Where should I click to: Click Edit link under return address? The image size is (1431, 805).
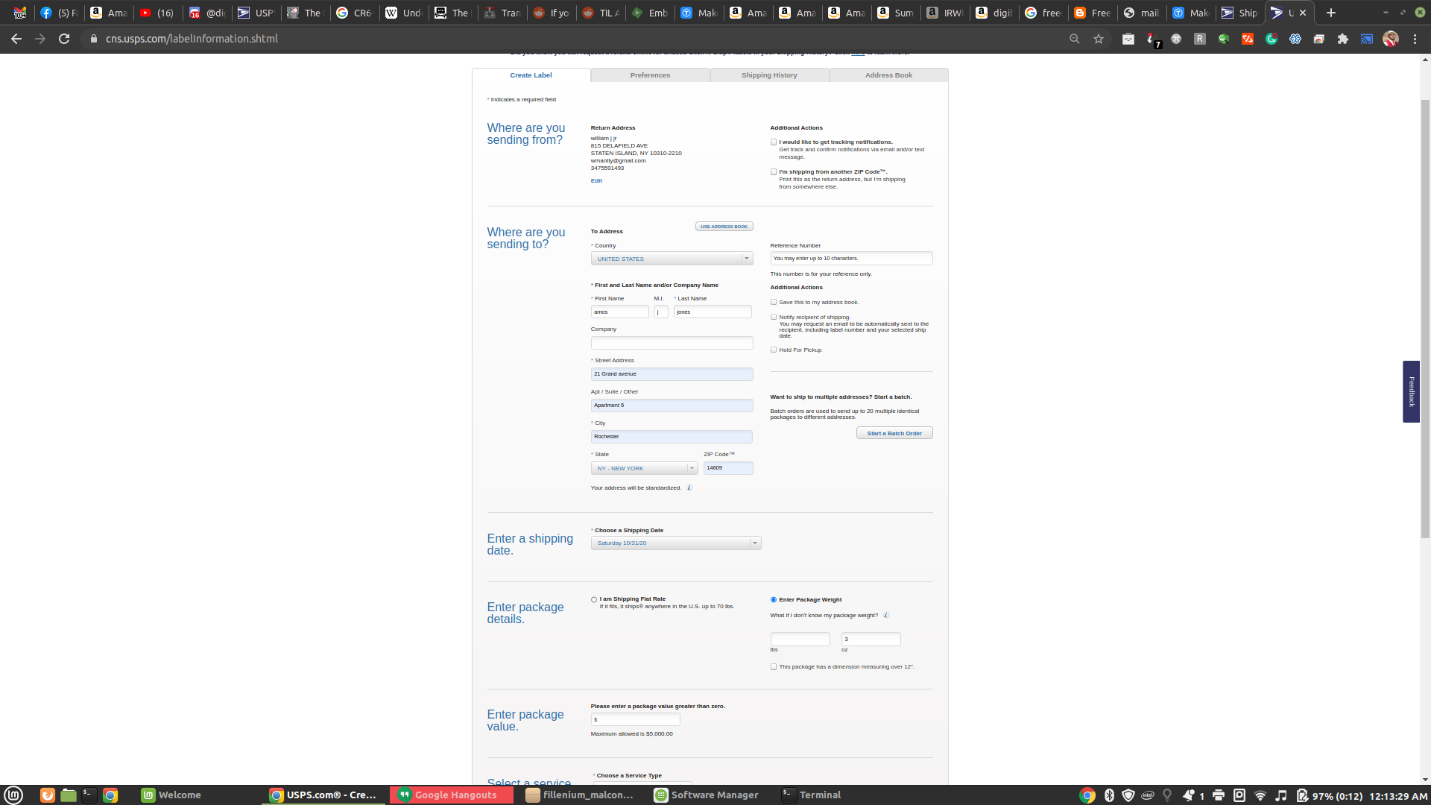click(596, 181)
